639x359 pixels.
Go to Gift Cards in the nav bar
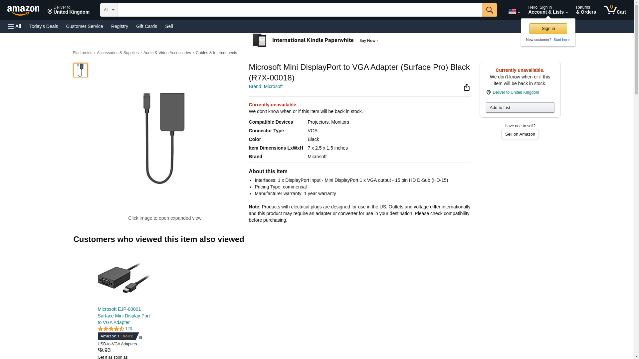(146, 26)
